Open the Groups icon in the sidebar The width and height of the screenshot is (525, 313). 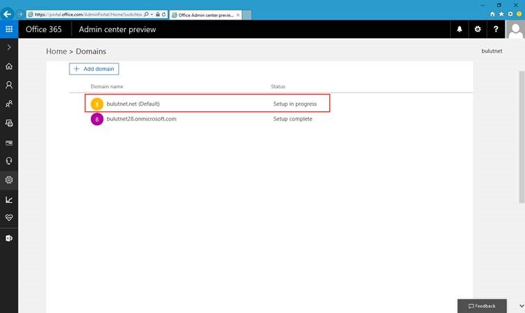point(9,104)
